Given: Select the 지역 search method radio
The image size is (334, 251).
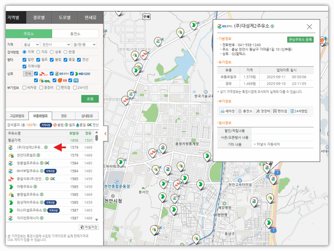Looking at the screenshot, I should [24, 52].
